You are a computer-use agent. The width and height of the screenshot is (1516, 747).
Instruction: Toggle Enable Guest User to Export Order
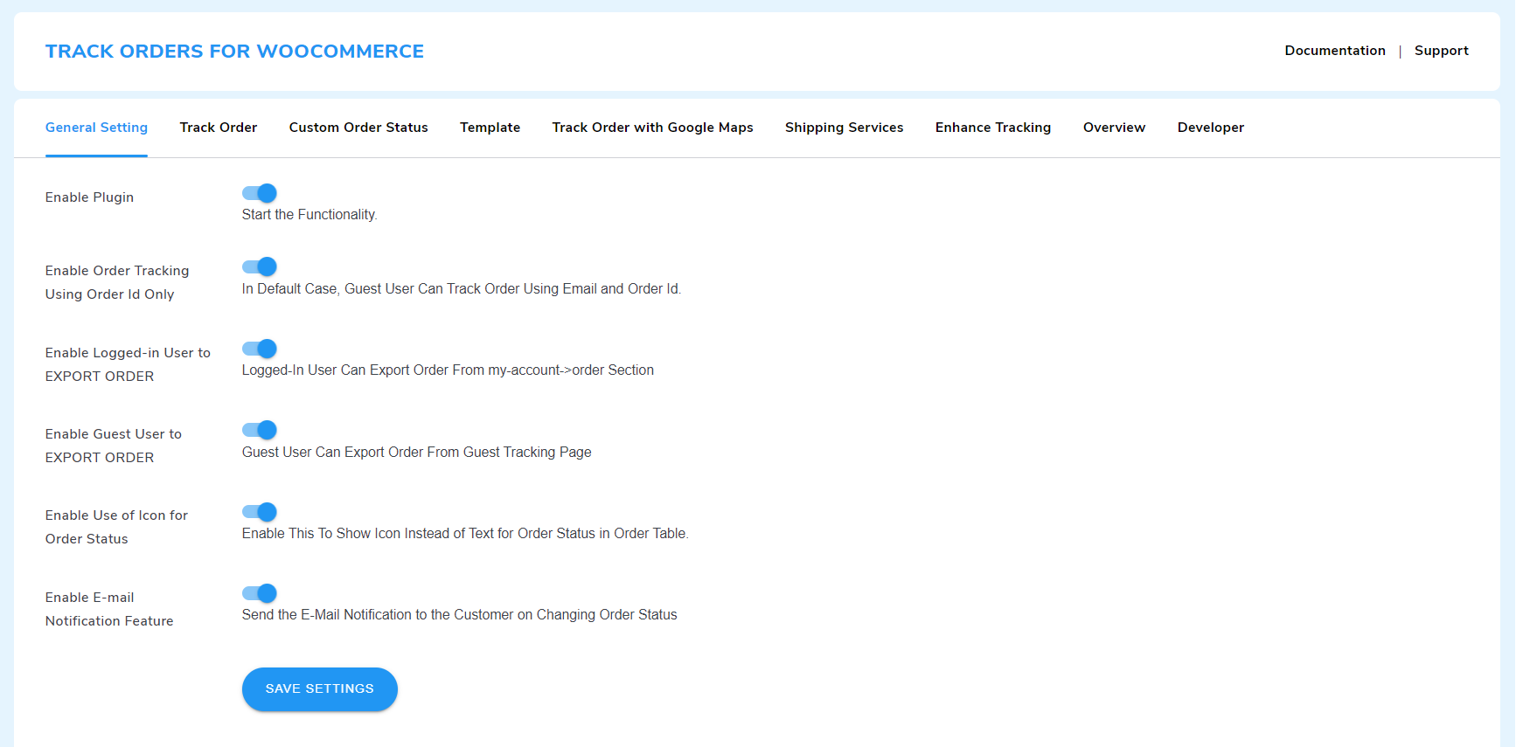[260, 430]
